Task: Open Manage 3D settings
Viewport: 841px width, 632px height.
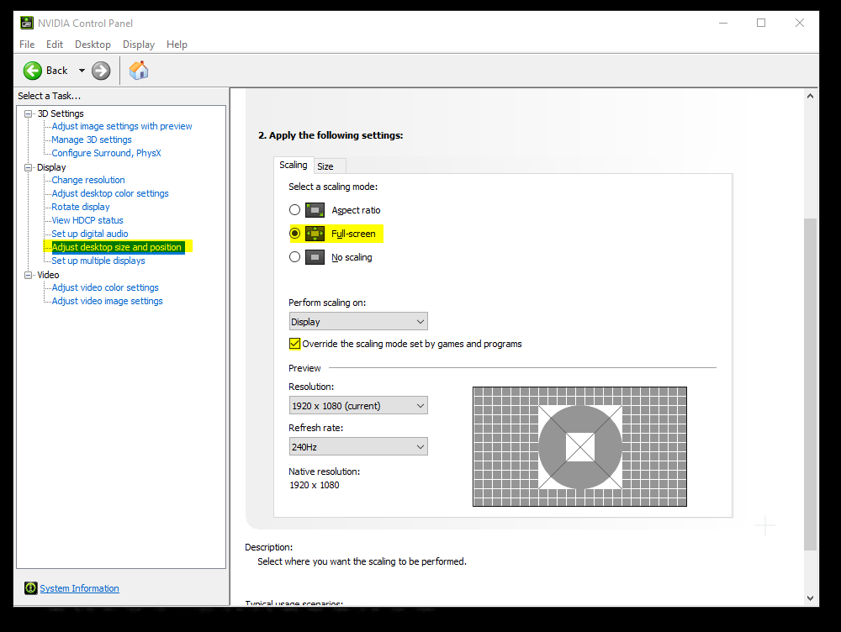Action: pos(91,140)
